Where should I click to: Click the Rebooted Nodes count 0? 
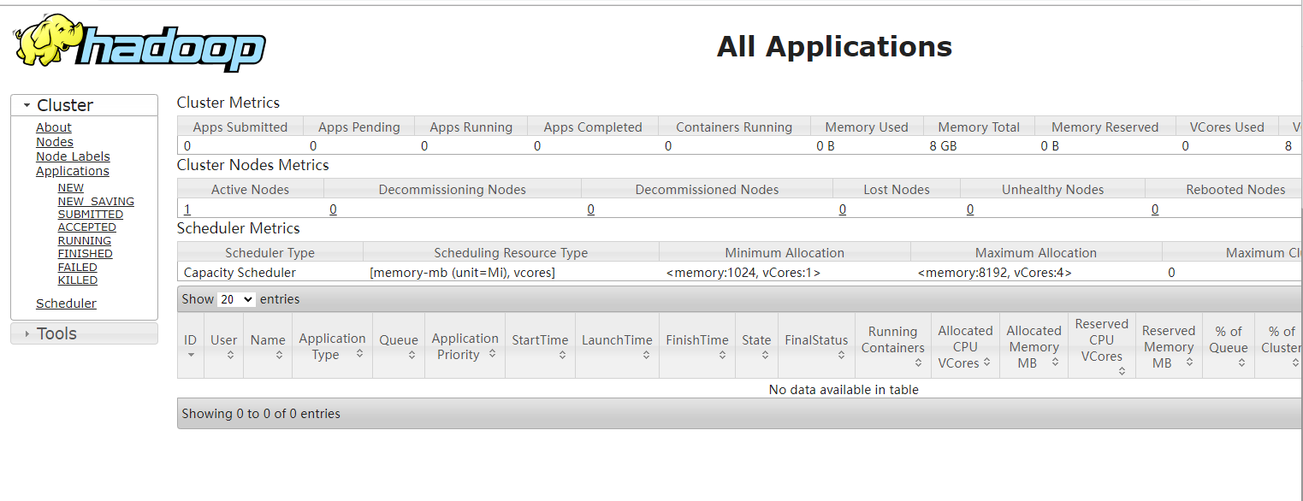tap(1155, 209)
